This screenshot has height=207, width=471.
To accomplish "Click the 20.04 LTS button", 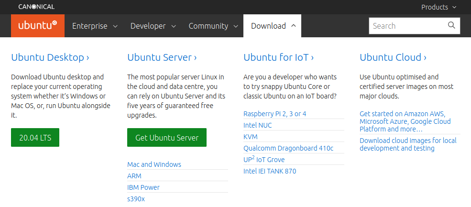I will [35, 138].
